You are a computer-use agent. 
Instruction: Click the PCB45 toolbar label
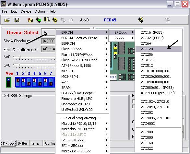pyautogui.click(x=110, y=20)
